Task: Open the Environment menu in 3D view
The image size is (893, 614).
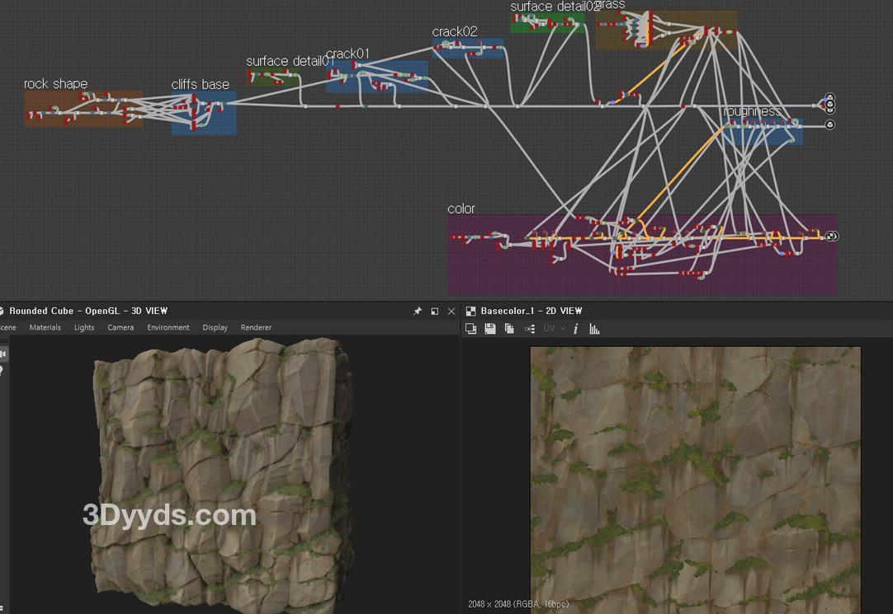Action: [168, 328]
